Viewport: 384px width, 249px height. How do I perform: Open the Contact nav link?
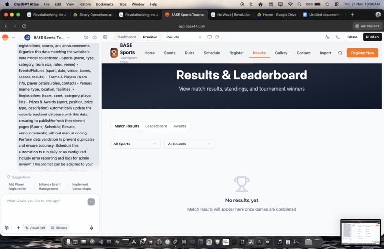coord(303,53)
